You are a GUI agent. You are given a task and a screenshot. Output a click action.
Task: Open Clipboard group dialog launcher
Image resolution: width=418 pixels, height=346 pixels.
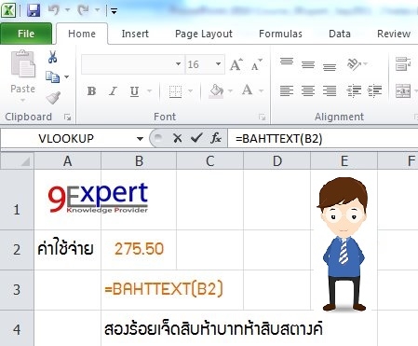pyautogui.click(x=67, y=117)
